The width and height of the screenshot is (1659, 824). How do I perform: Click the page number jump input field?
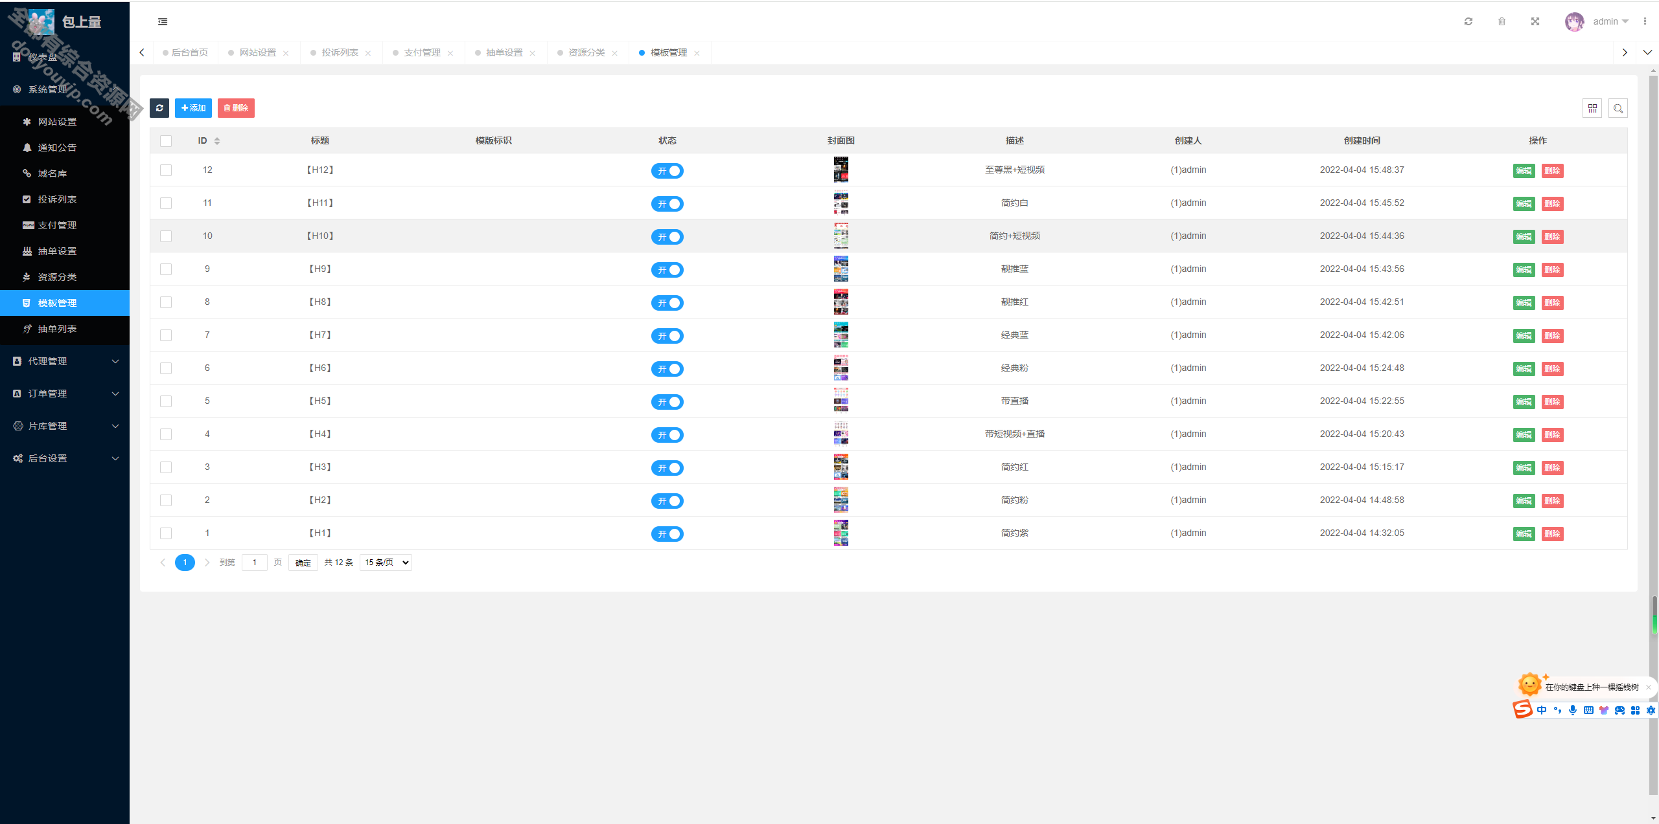pos(255,562)
